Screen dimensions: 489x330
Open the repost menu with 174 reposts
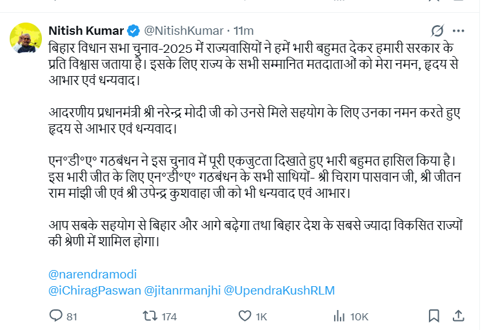[150, 316]
